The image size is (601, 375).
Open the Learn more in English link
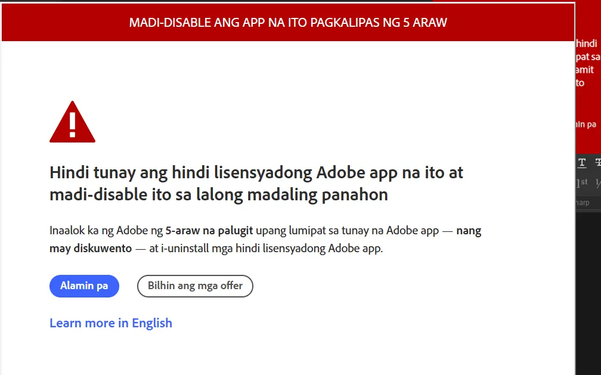click(111, 323)
